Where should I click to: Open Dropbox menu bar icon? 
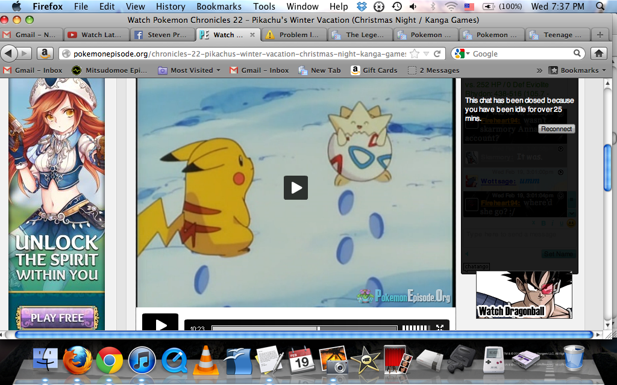tap(362, 6)
